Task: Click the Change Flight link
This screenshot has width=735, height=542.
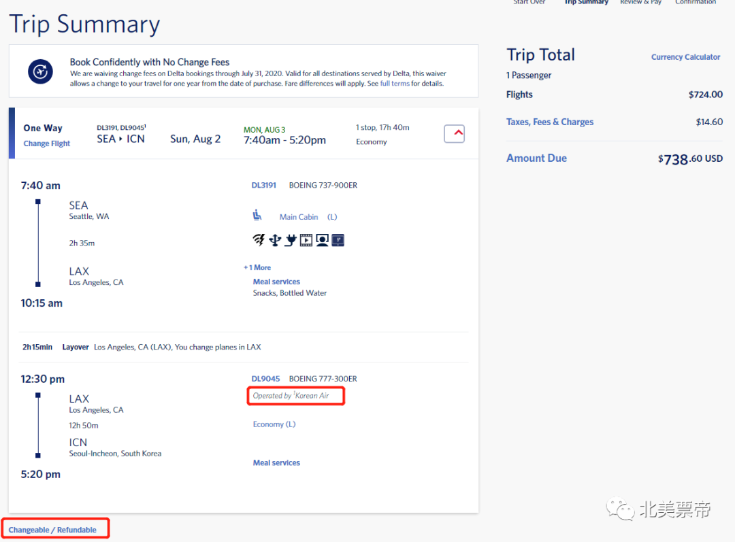Action: pos(47,143)
